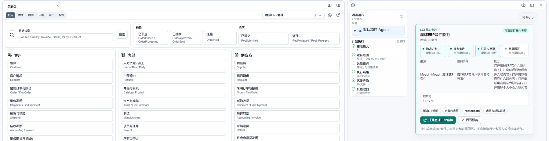Image resolution: width=549 pixels, height=141 pixels.
Task: Open 客户请求 Request card under 客户
Action: (60, 78)
